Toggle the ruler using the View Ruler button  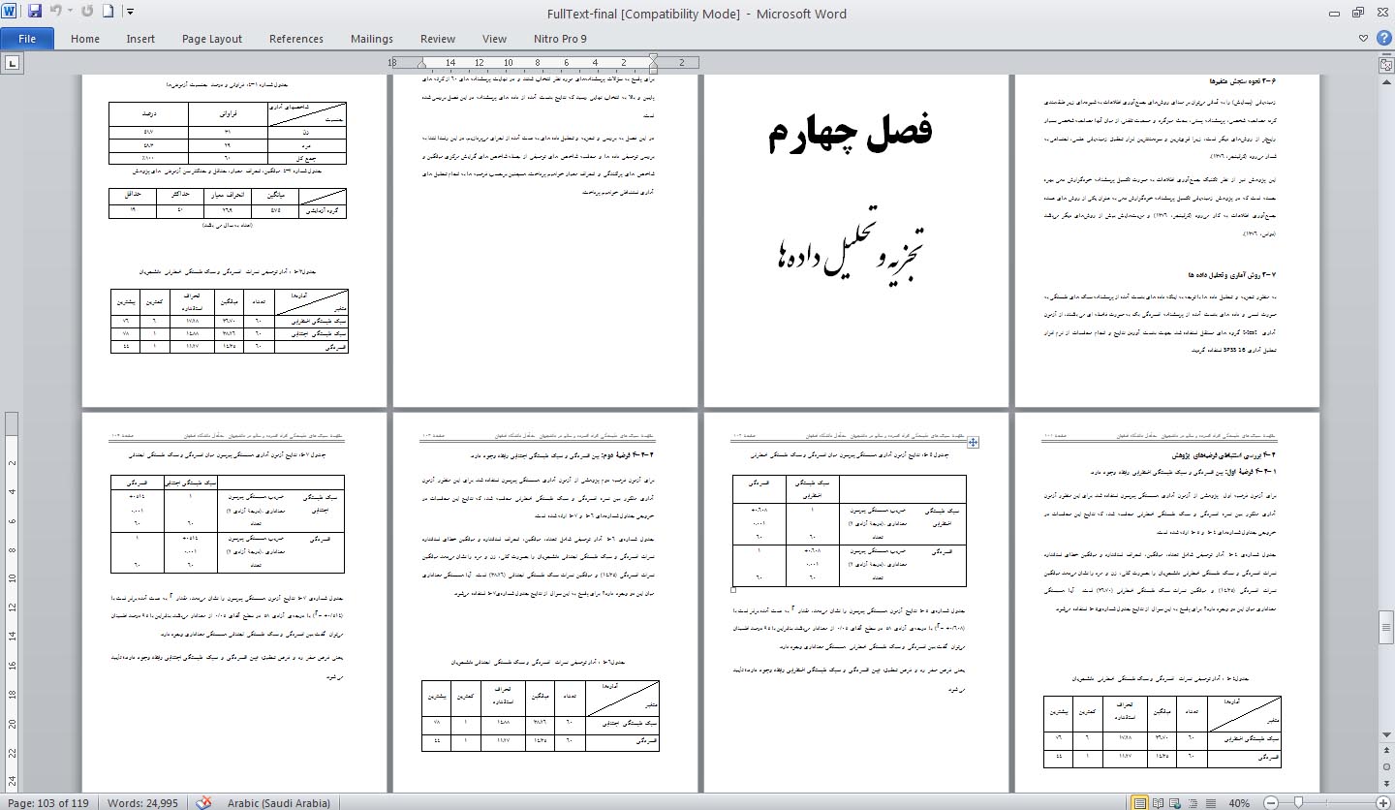coord(1385,65)
